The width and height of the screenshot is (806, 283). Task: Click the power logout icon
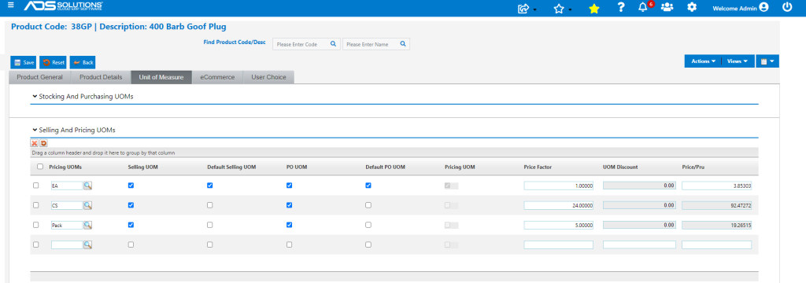pos(787,7)
